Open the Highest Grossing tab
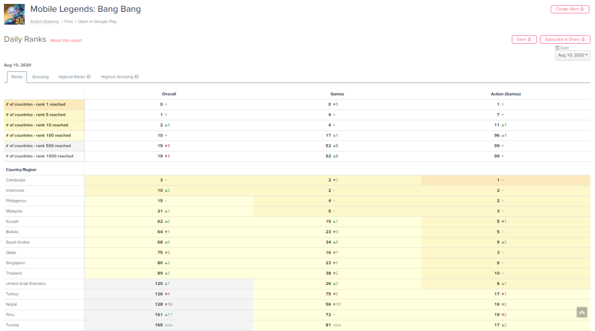Viewport: 595px width, 331px height. [117, 77]
